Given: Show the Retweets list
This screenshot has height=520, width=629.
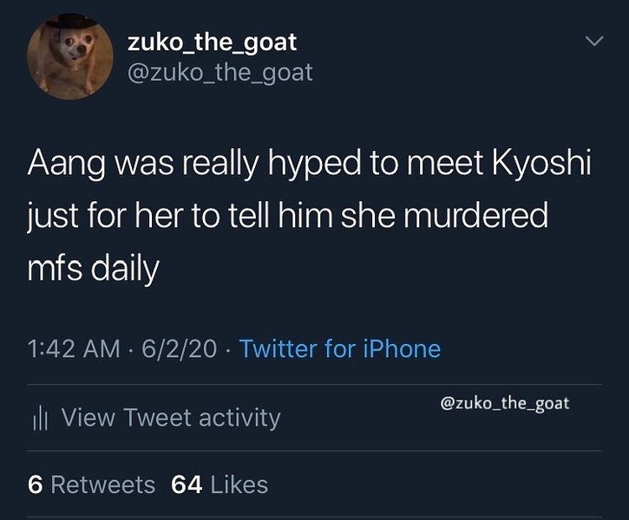Looking at the screenshot, I should 103,484.
